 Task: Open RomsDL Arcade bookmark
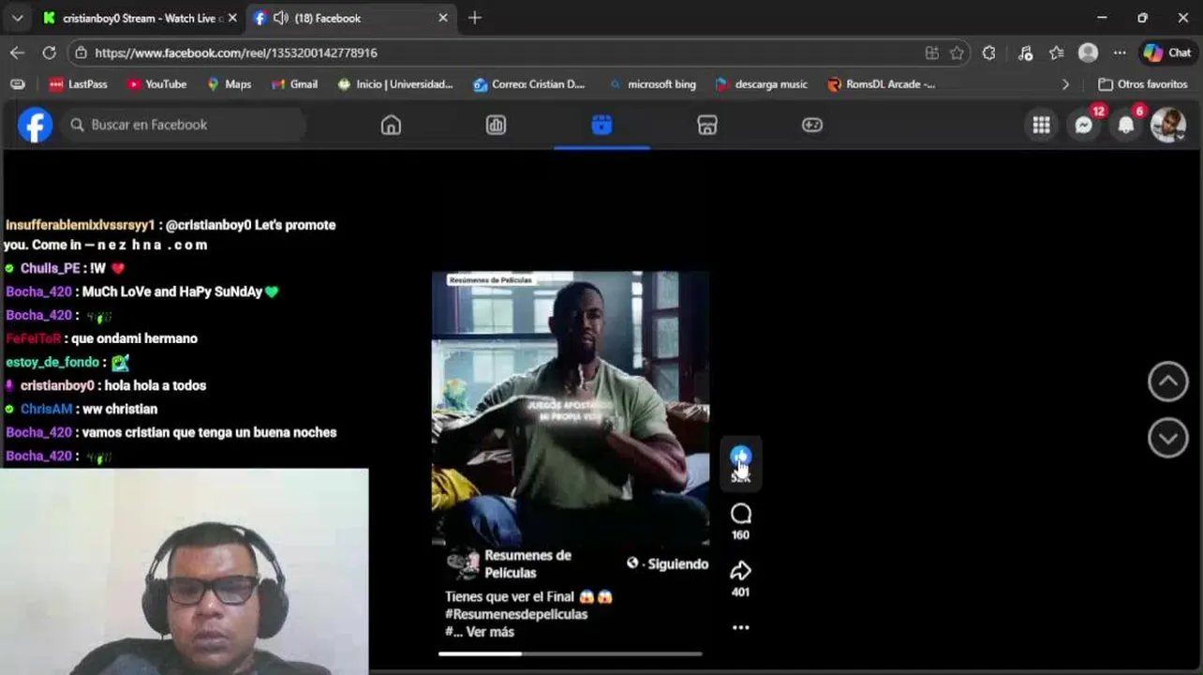(x=881, y=84)
